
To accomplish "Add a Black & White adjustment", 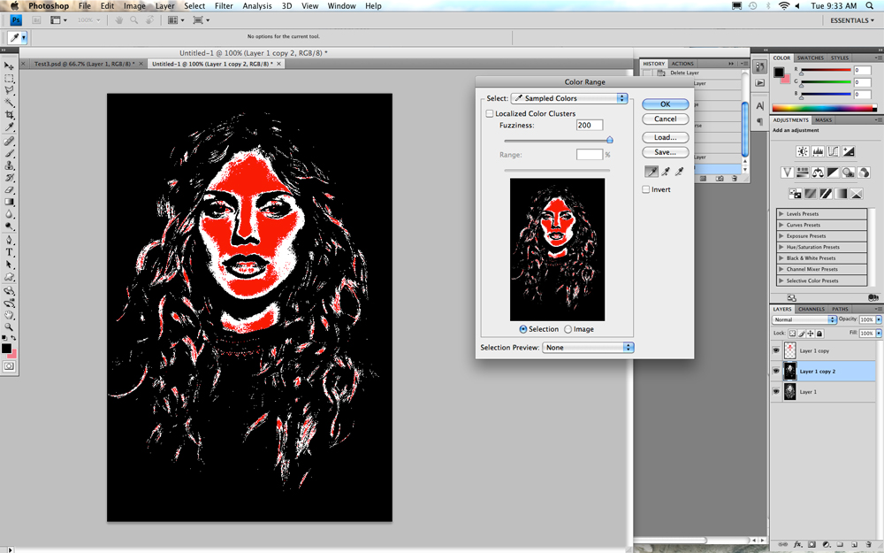I will [833, 173].
